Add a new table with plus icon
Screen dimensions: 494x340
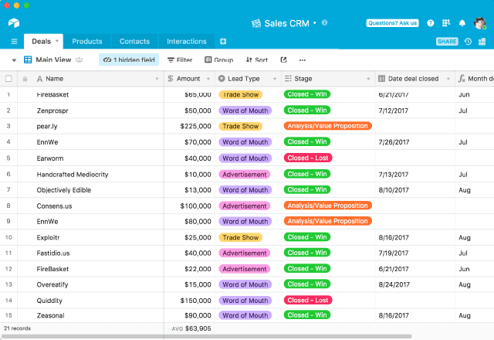tap(223, 41)
